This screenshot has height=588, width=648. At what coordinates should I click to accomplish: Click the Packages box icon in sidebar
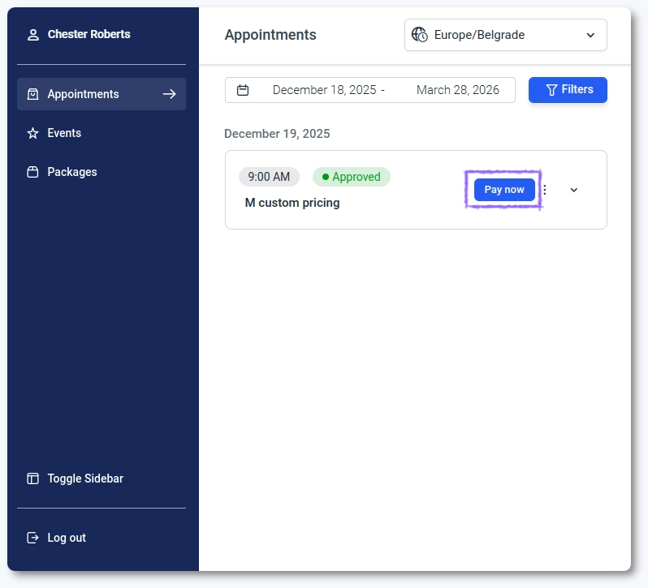(33, 172)
